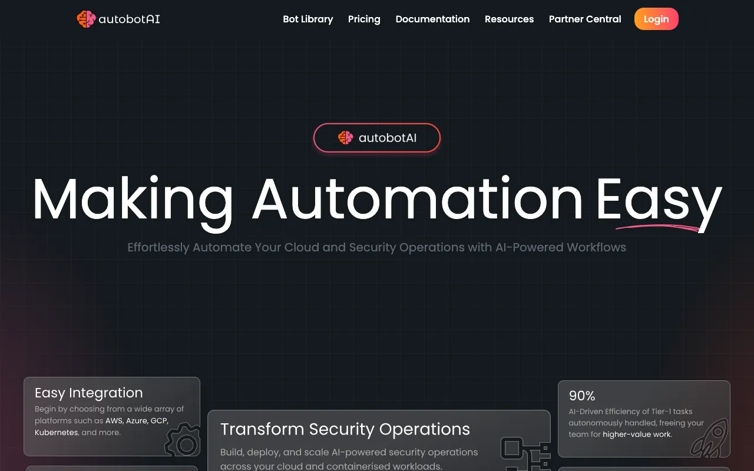Click the word Automation in the main heading

(417, 199)
